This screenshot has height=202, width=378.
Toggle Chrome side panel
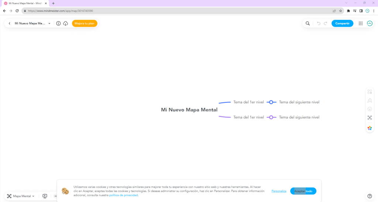(361, 11)
